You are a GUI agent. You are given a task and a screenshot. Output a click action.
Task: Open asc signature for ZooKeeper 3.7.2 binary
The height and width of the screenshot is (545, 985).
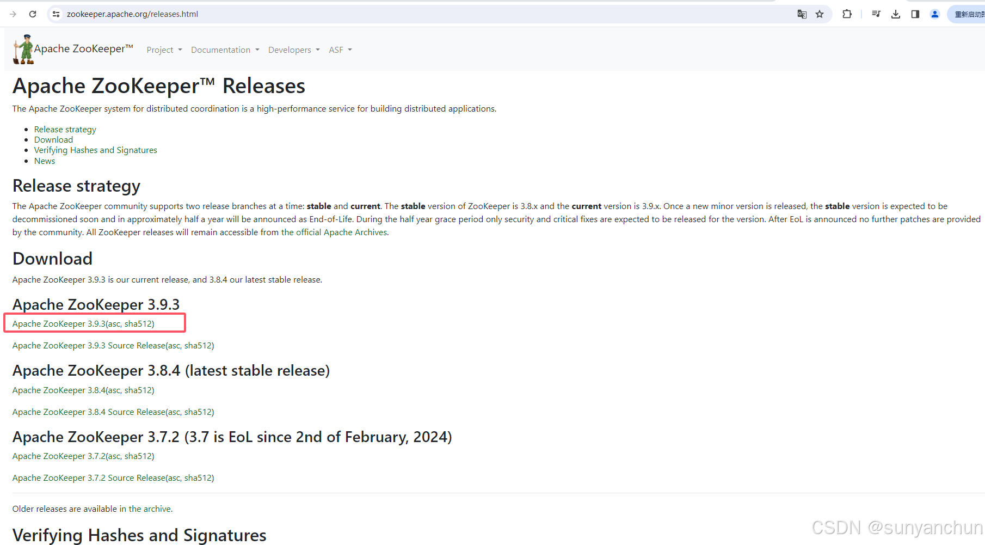[114, 456]
